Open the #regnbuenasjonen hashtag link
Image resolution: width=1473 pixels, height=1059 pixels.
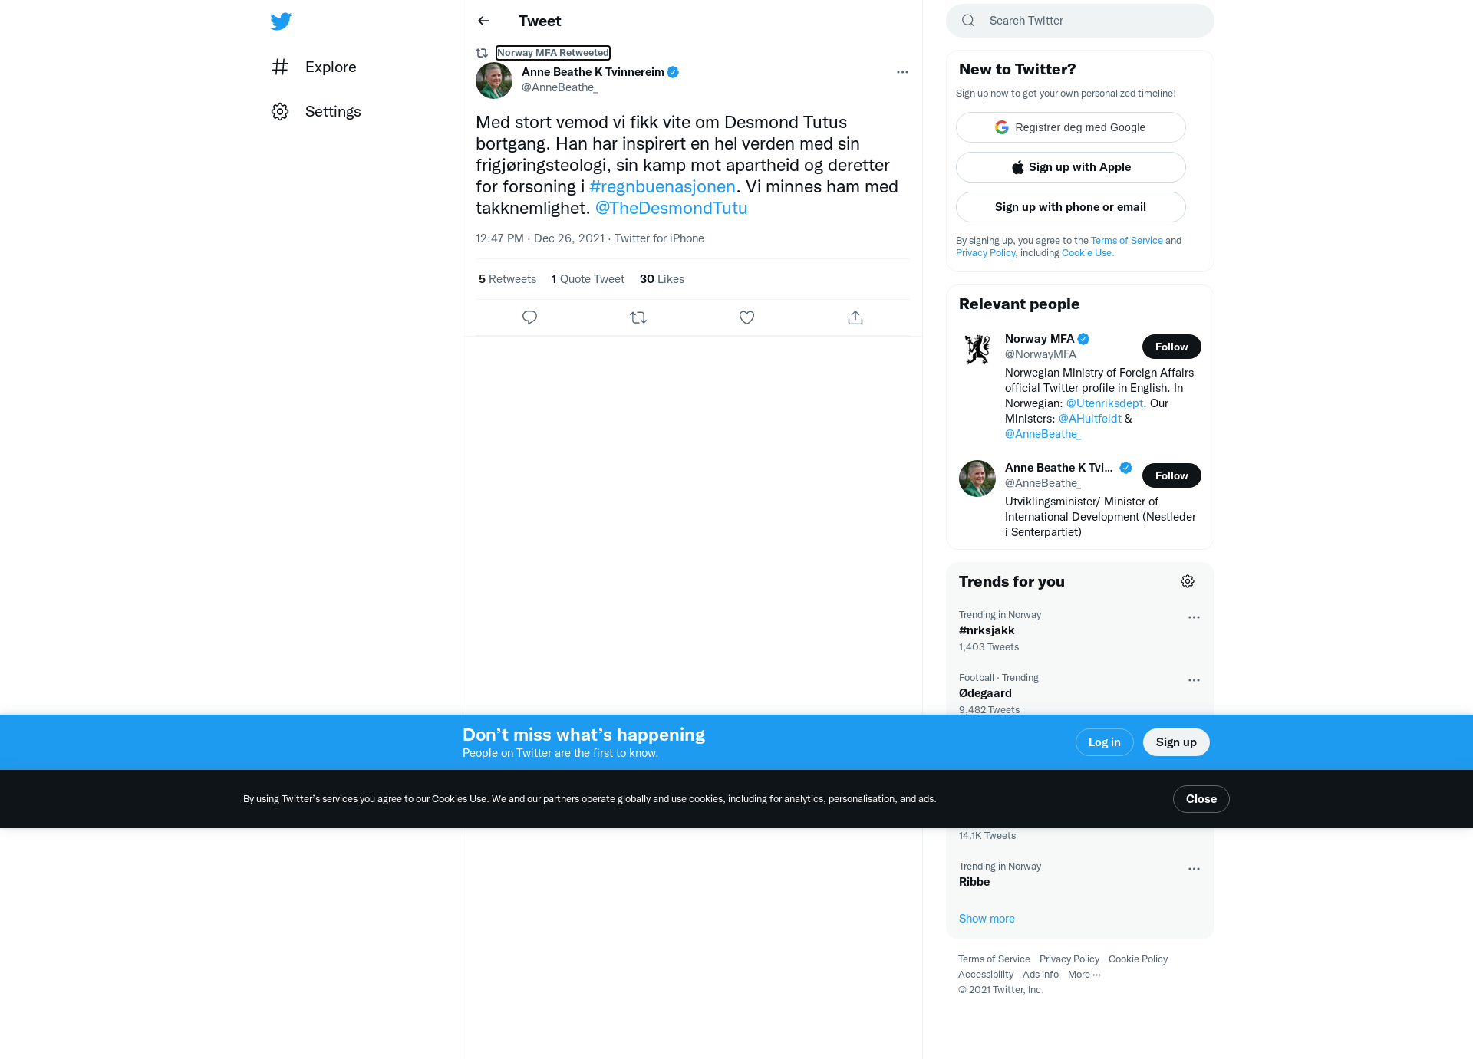click(662, 186)
